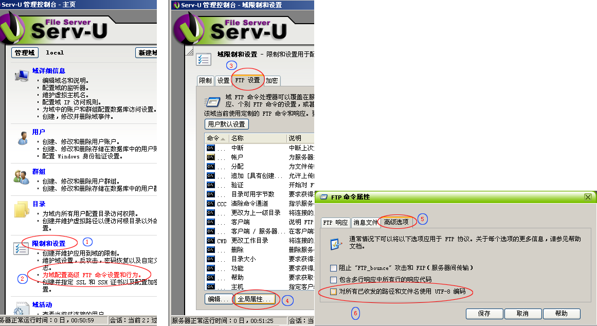597x326 pixels.
Task: Click the command icon in the 主机 row
Action: coord(210,287)
